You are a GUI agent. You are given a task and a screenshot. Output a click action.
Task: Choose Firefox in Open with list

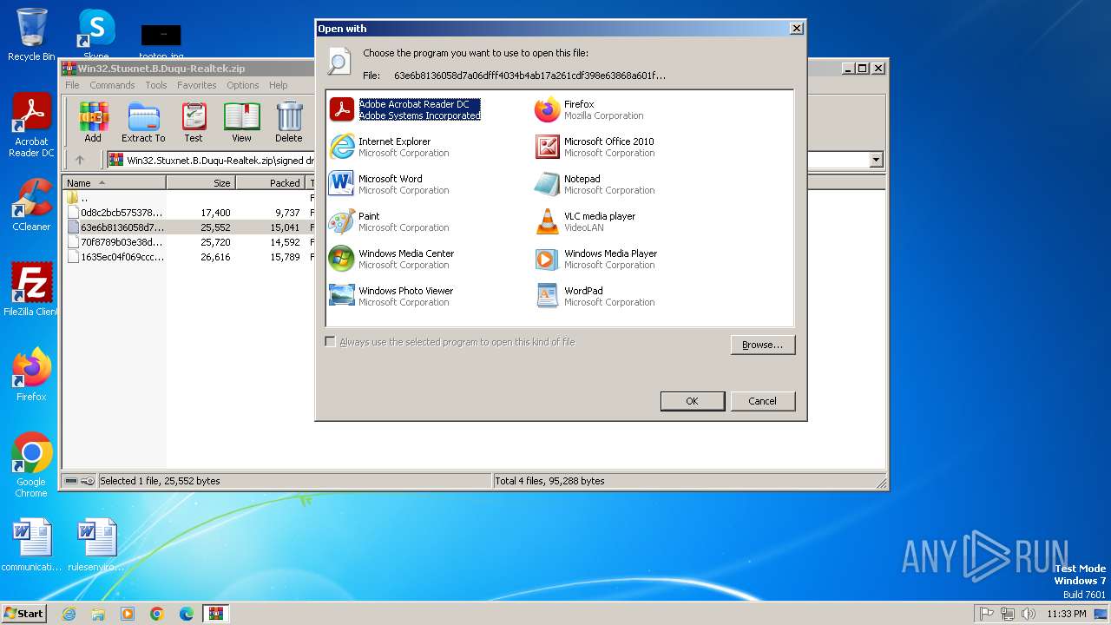590,109
